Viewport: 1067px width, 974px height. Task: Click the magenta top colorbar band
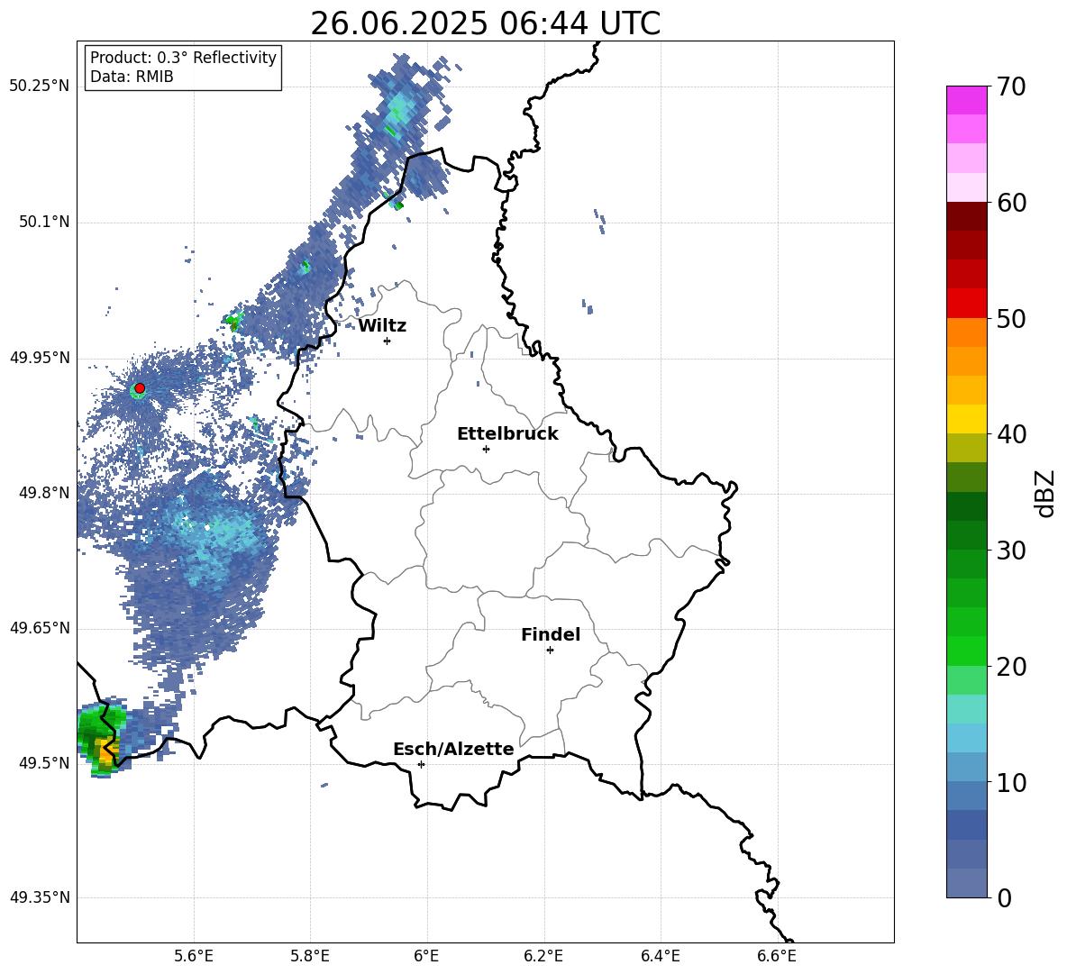(966, 100)
